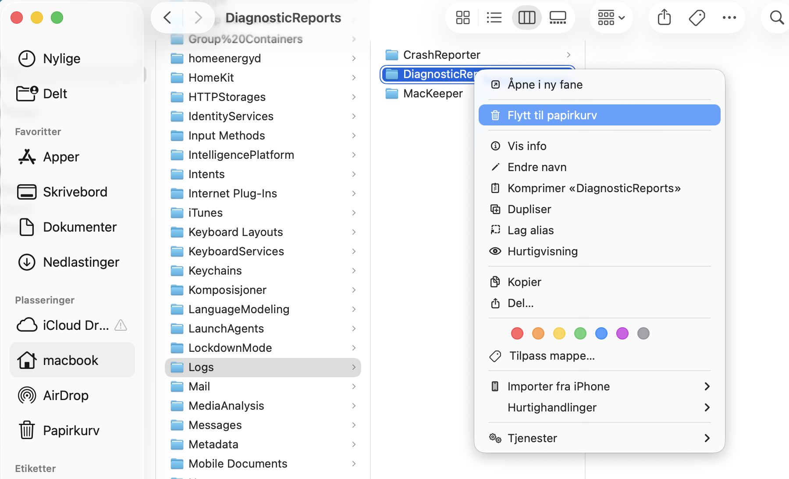The image size is (789, 479).
Task: Expand the CrashReporter folder chevron
Action: 569,55
